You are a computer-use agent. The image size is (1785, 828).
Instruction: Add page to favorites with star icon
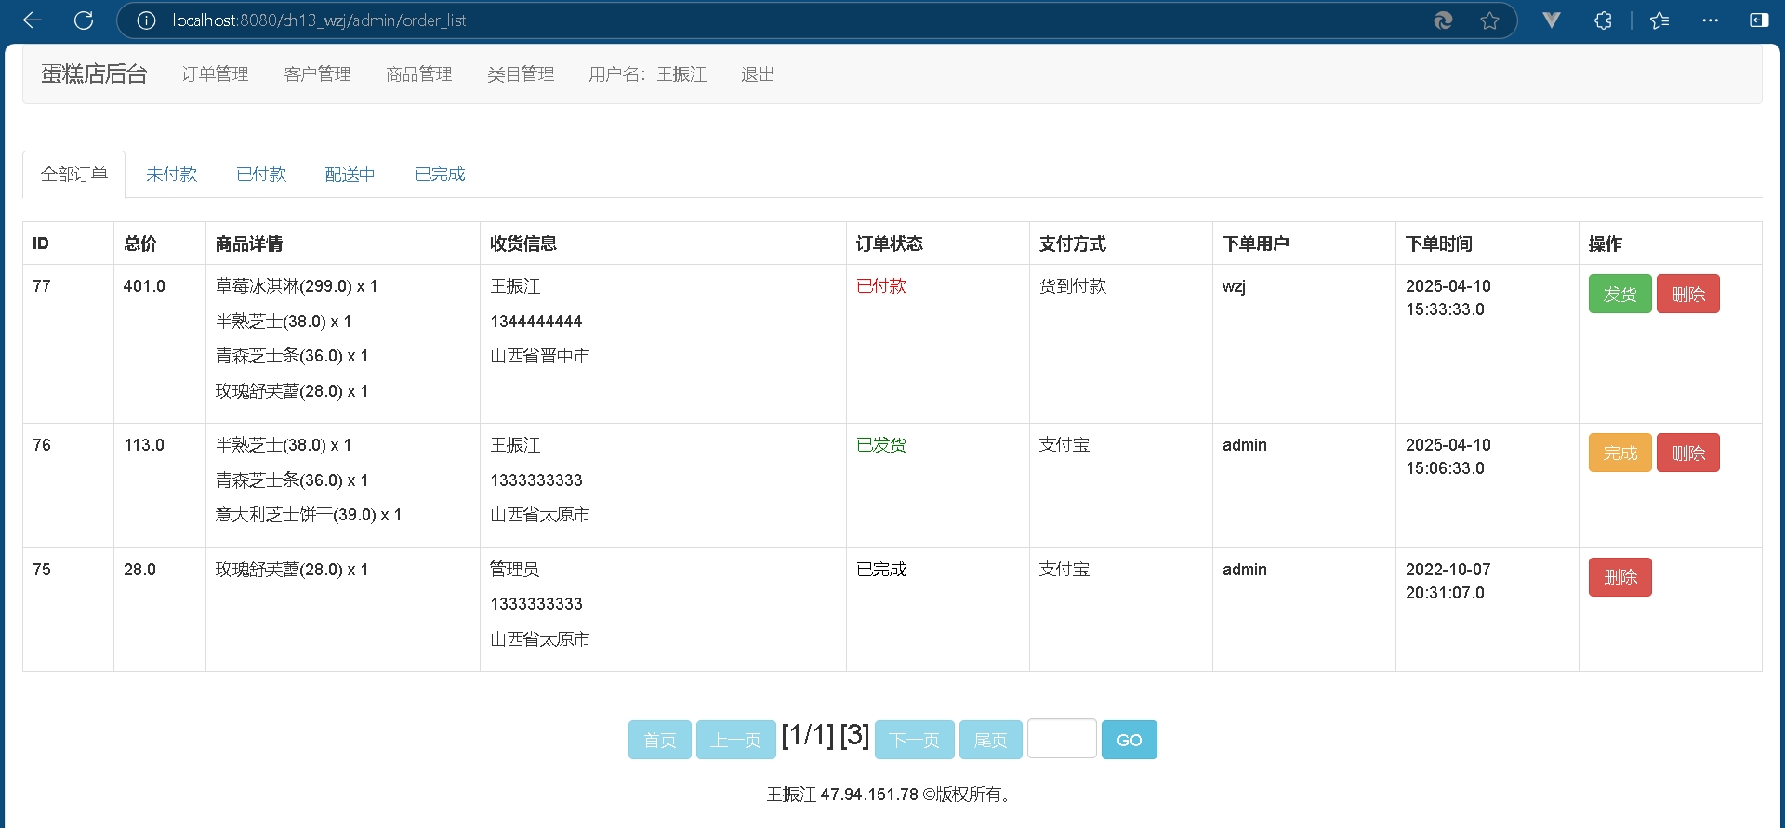coord(1489,20)
